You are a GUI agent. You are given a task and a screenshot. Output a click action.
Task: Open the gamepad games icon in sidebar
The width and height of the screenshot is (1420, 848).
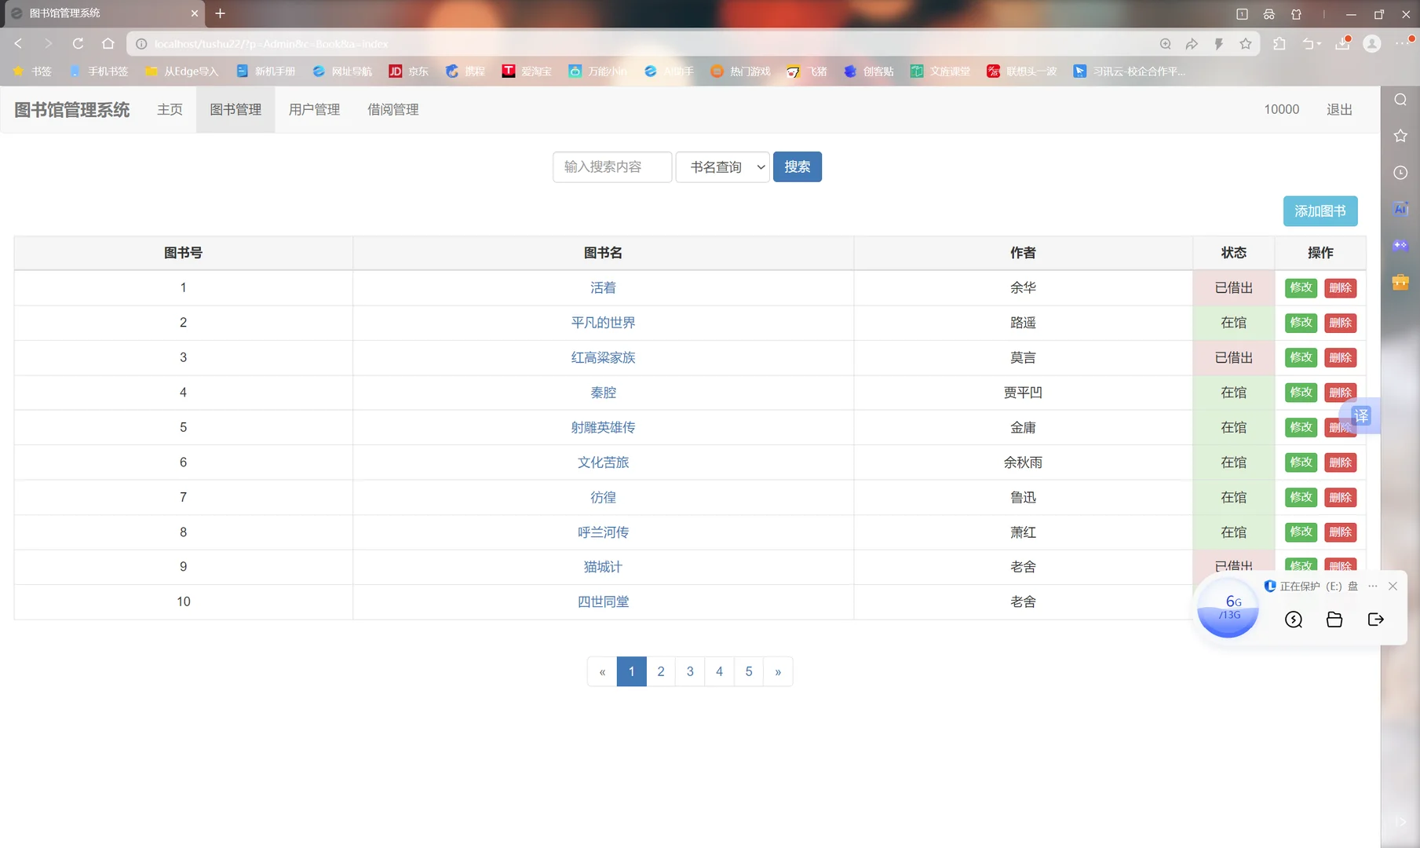[x=1400, y=245]
